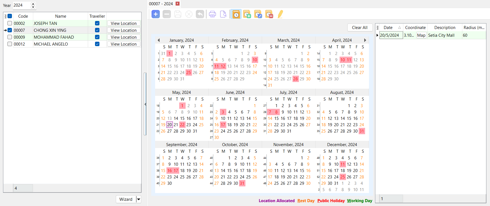Click the Clear All button

[360, 28]
